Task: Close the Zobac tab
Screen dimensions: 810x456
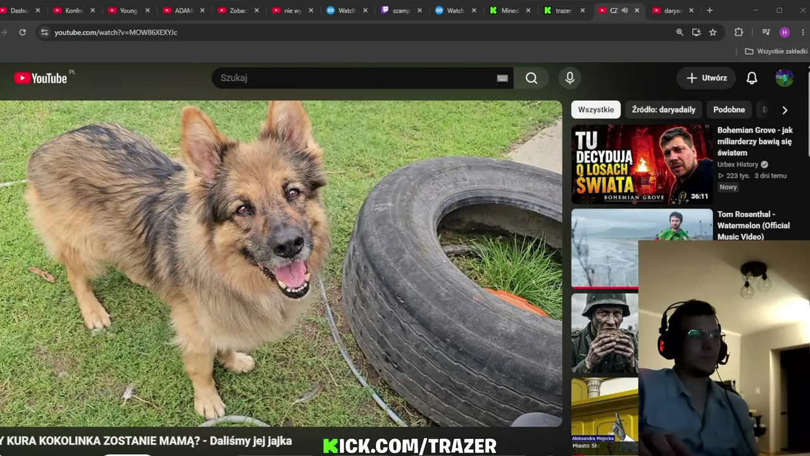Action: (x=256, y=10)
